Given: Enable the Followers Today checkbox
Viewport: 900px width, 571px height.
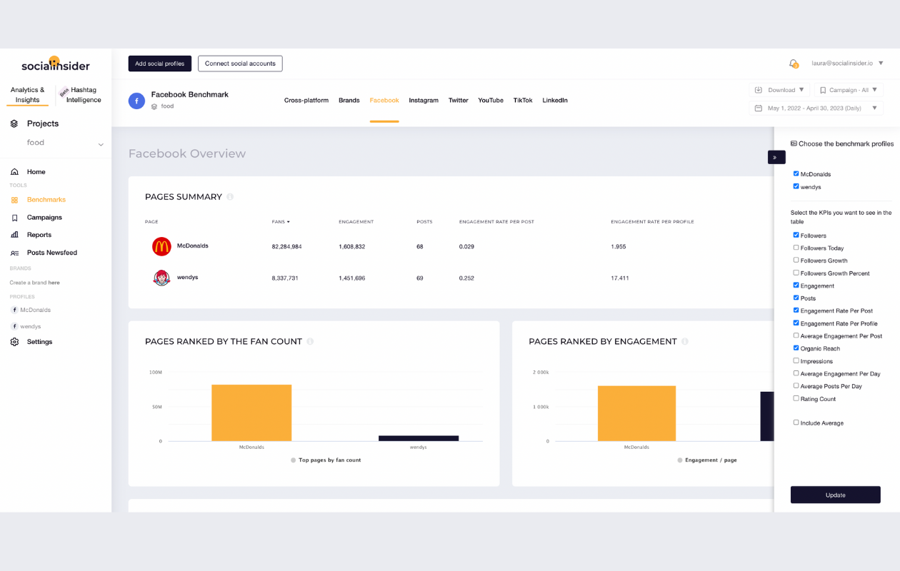Looking at the screenshot, I should point(796,248).
